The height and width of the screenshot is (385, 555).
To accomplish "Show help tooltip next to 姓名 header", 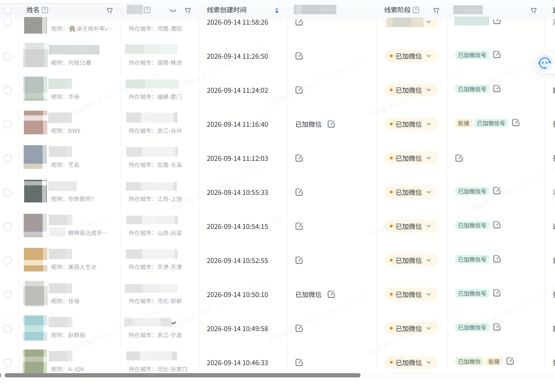I will pyautogui.click(x=45, y=10).
